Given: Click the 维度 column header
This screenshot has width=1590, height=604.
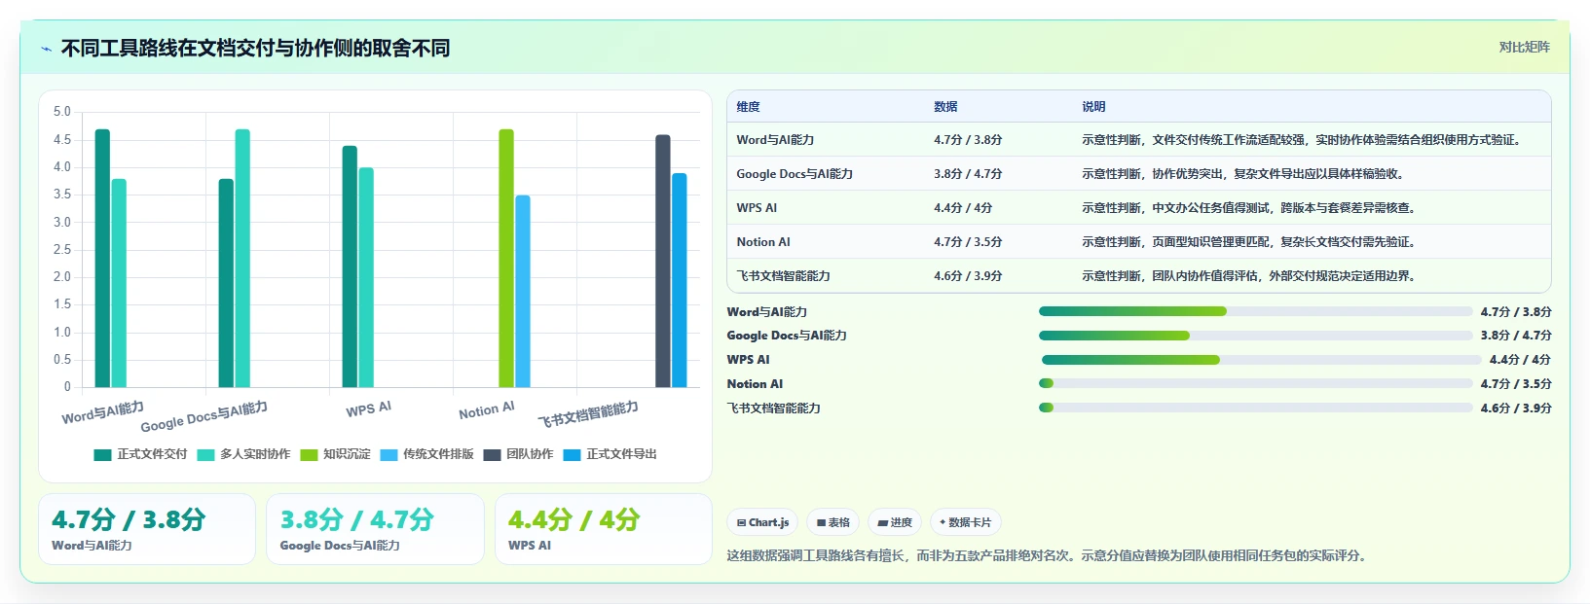Looking at the screenshot, I should click(x=748, y=107).
